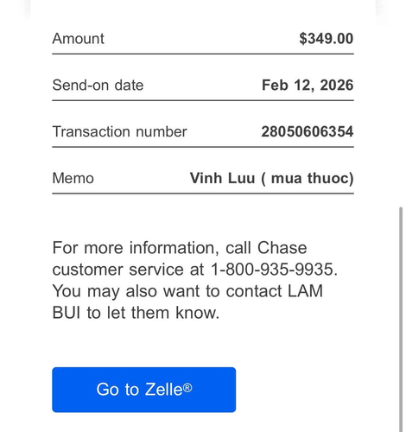Click the You may also want to contact text
The width and height of the screenshot is (406, 432).
click(x=167, y=291)
